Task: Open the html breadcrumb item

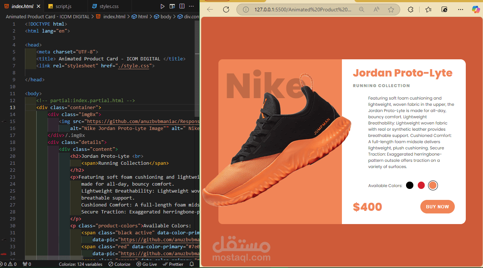Action: (140, 17)
